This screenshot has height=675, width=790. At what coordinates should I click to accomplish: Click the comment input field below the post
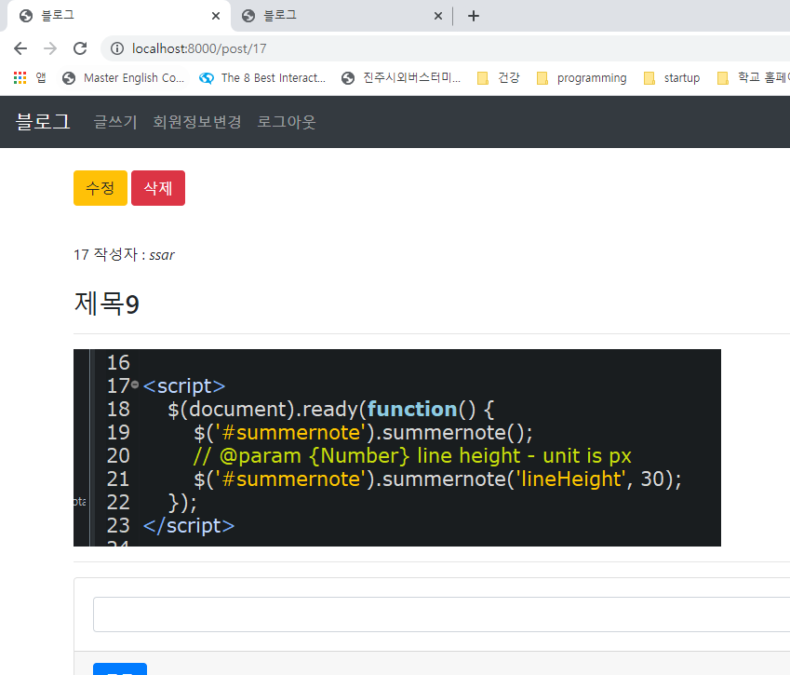tap(441, 614)
